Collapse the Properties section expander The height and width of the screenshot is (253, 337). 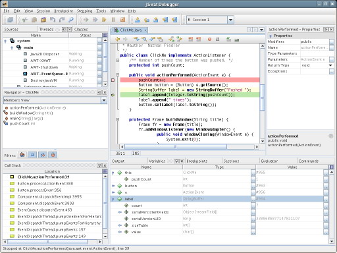271,36
